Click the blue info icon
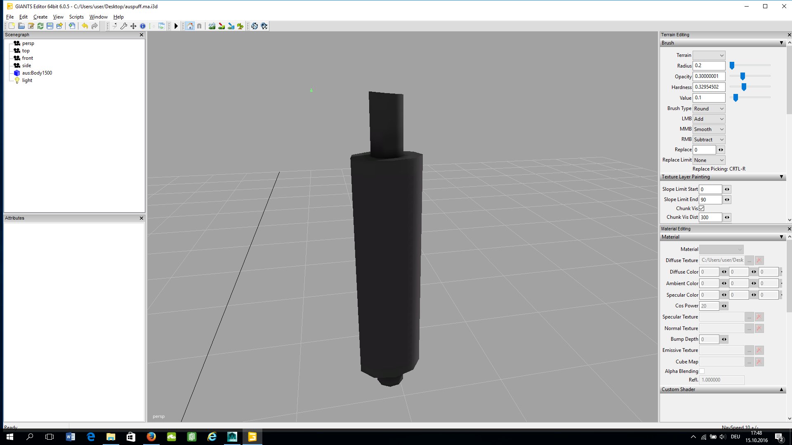The image size is (792, 445). (x=143, y=26)
